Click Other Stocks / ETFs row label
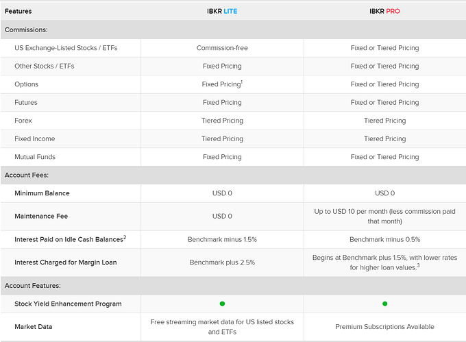 click(x=45, y=66)
